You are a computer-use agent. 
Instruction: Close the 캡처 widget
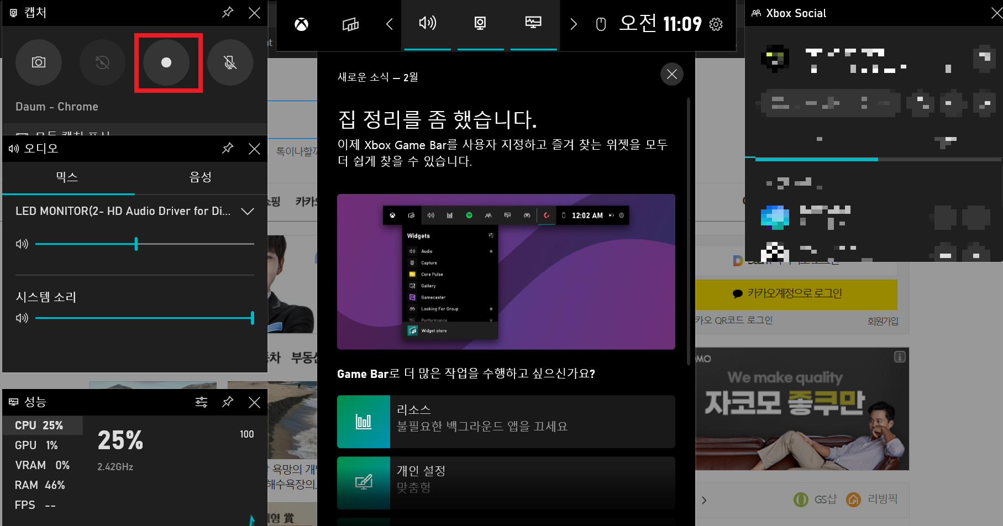(x=254, y=13)
